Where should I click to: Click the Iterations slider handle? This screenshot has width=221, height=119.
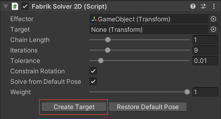click(x=107, y=50)
